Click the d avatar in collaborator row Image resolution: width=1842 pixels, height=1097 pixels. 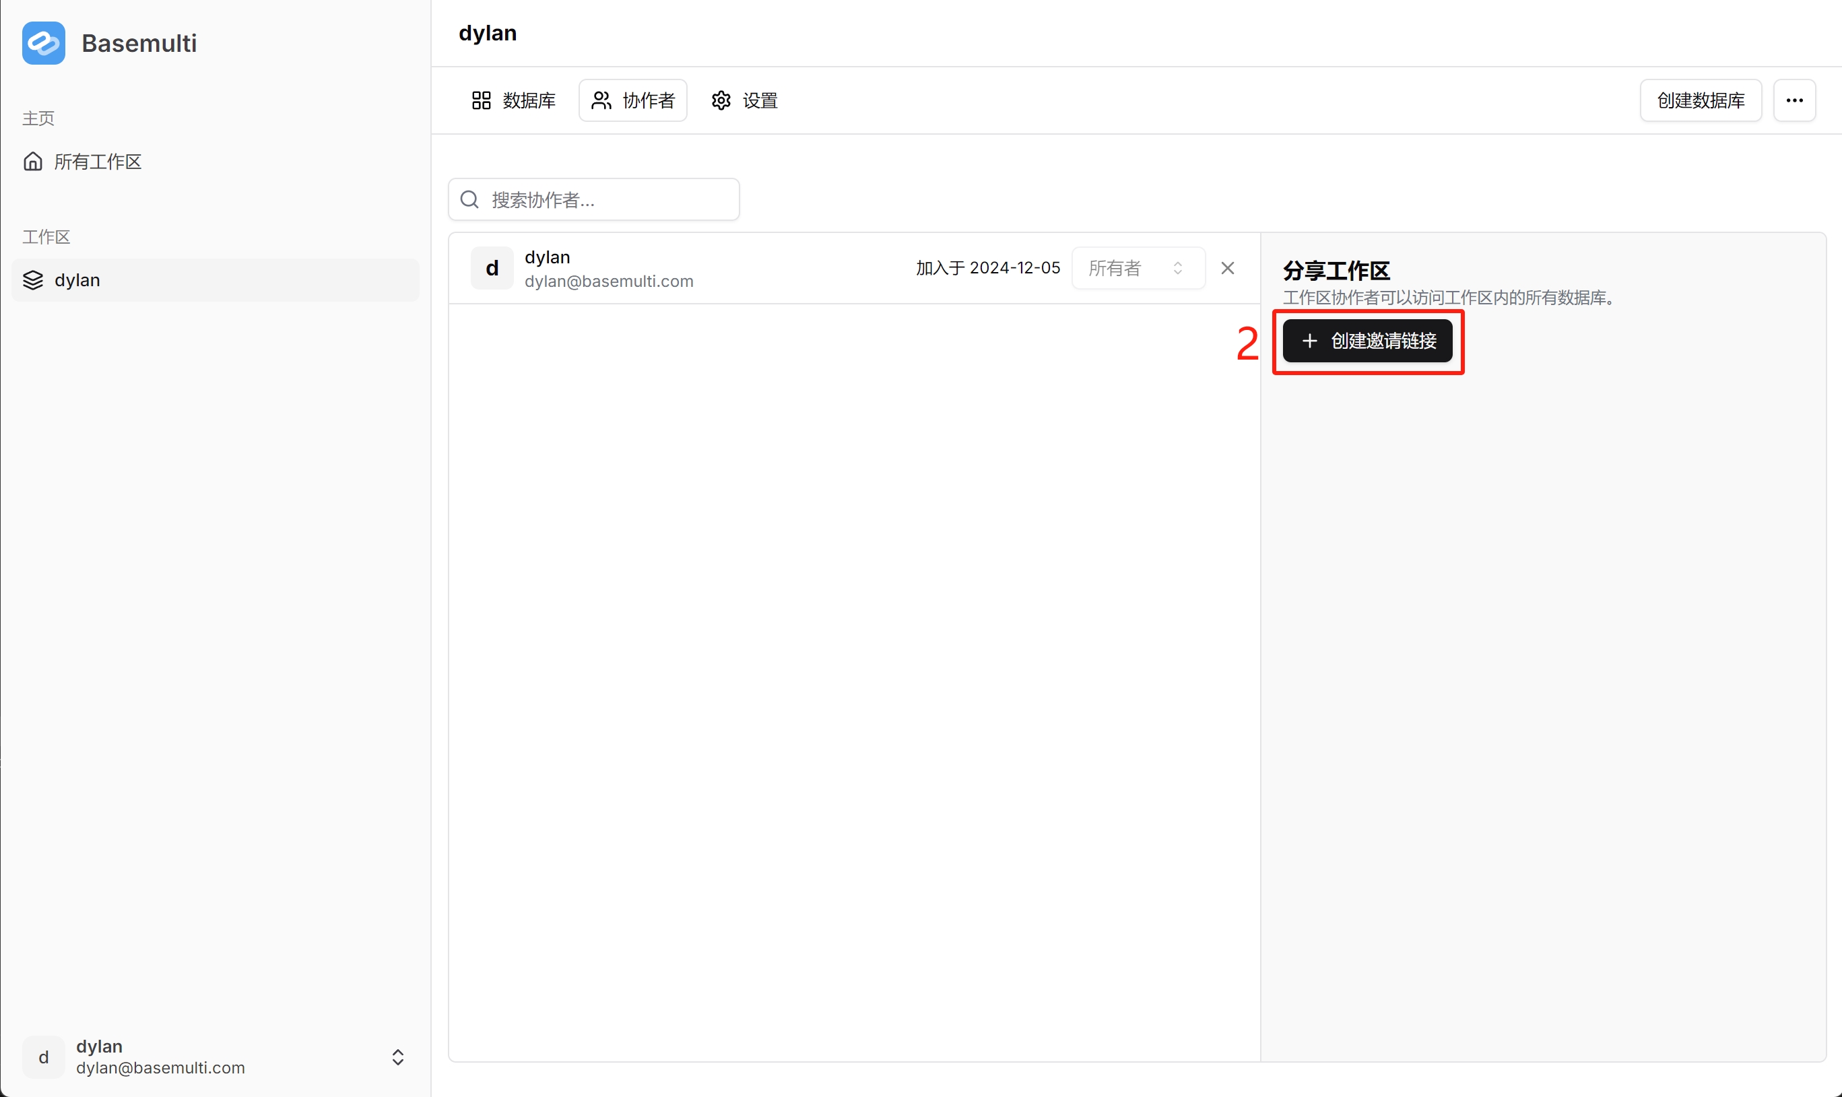(492, 267)
